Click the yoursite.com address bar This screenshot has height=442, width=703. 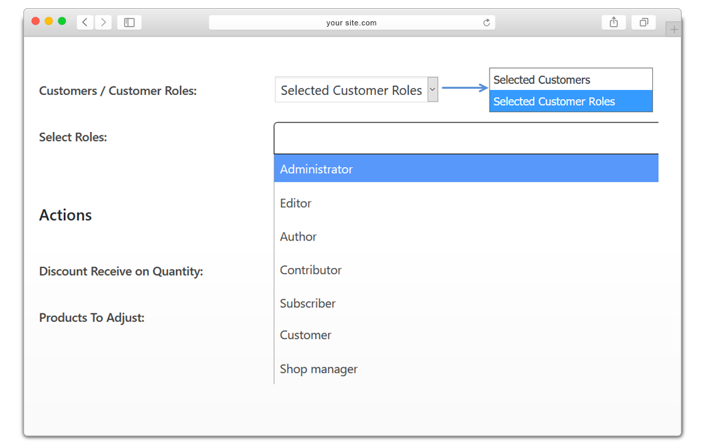click(352, 23)
